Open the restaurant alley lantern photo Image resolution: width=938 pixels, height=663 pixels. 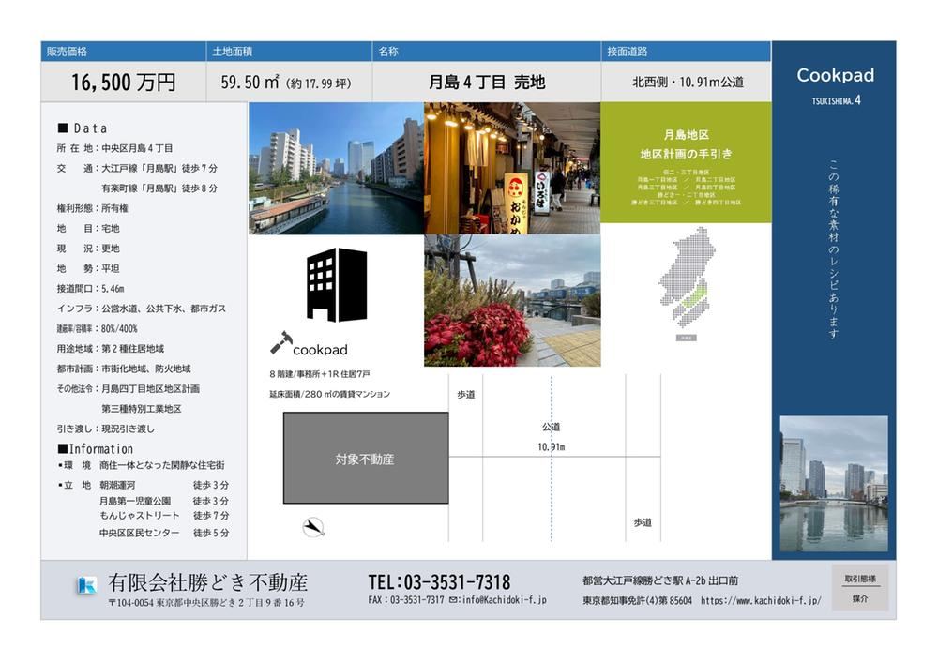coord(511,168)
